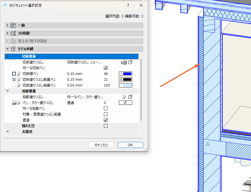The height and width of the screenshot is (192, 251).
Task: Click the dashed pen icon beside 切断塗りつぶし背景ペン
Action: click(x=16, y=85)
